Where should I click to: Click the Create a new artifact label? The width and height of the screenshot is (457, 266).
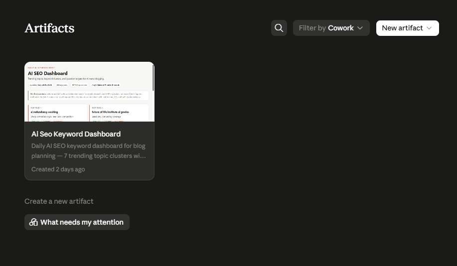59,201
